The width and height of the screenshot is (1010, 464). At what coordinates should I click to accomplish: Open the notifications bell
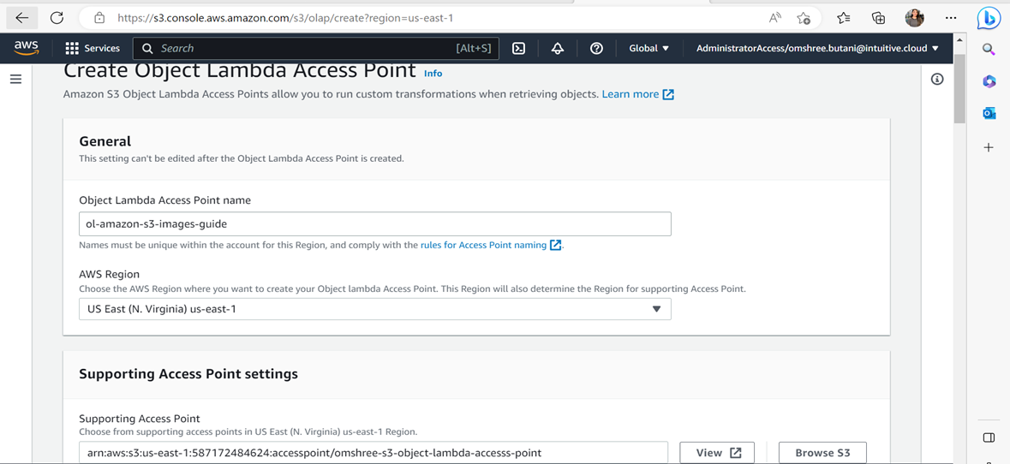point(558,49)
